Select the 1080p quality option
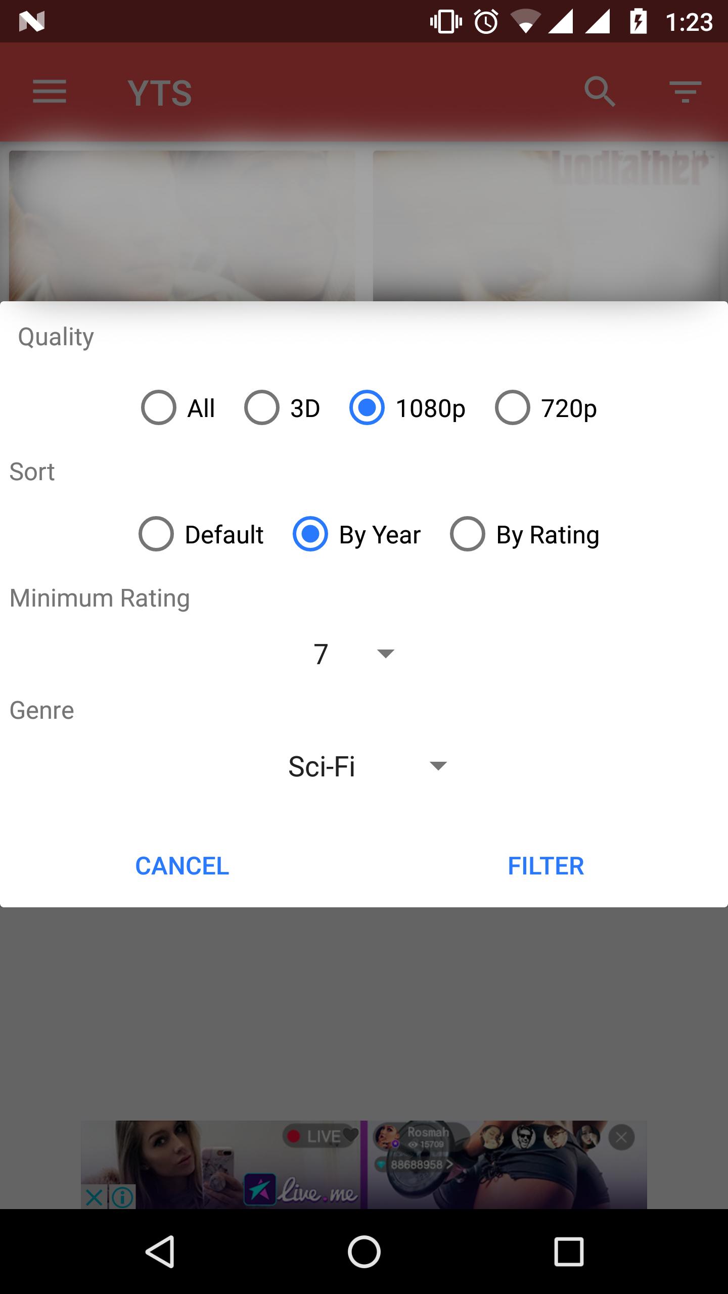Viewport: 728px width, 1294px height. point(407,407)
